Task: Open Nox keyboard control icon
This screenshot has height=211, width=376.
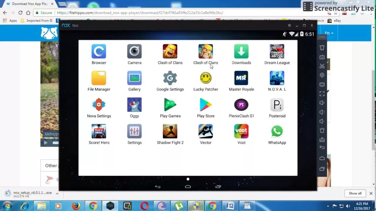Action: pyautogui.click(x=322, y=57)
